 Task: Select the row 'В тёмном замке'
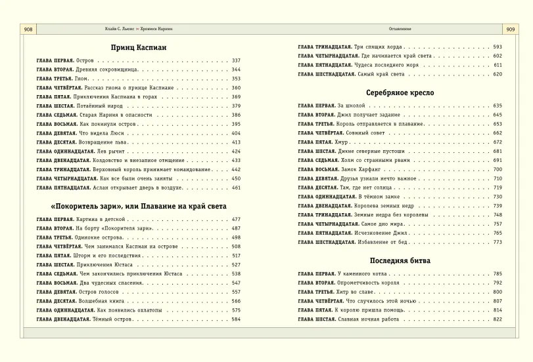(400, 197)
